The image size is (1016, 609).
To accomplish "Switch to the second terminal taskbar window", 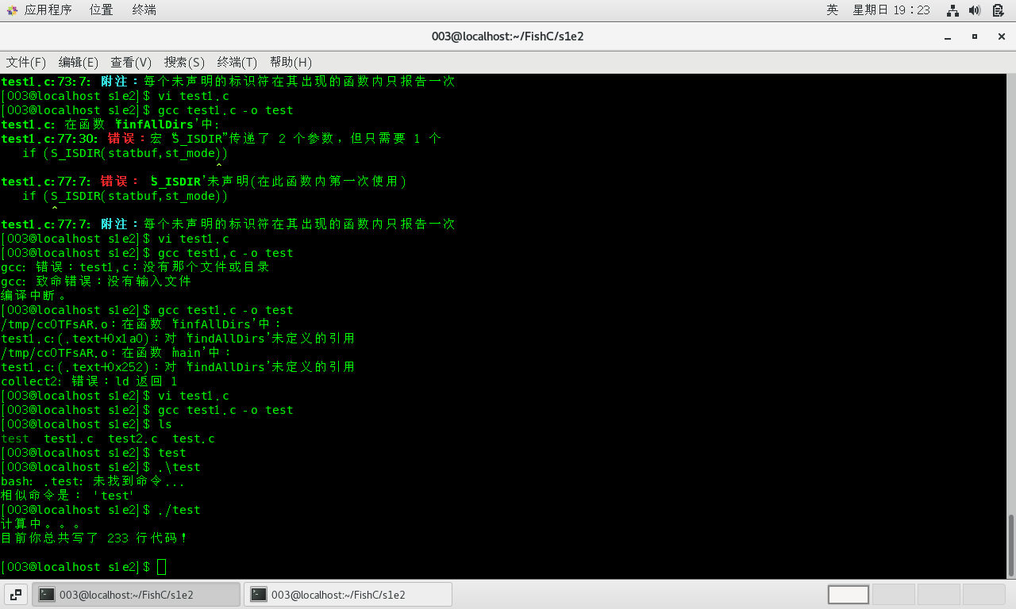I will click(348, 595).
